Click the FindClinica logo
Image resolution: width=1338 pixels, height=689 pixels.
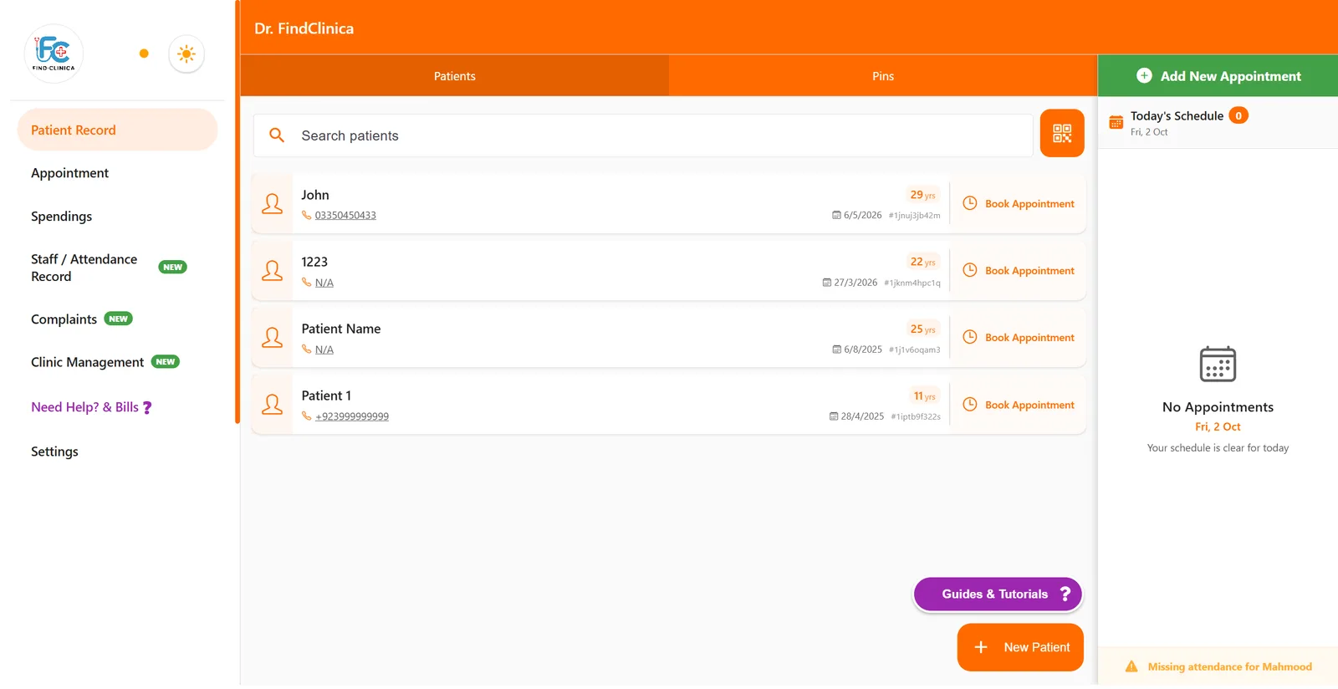tap(54, 54)
